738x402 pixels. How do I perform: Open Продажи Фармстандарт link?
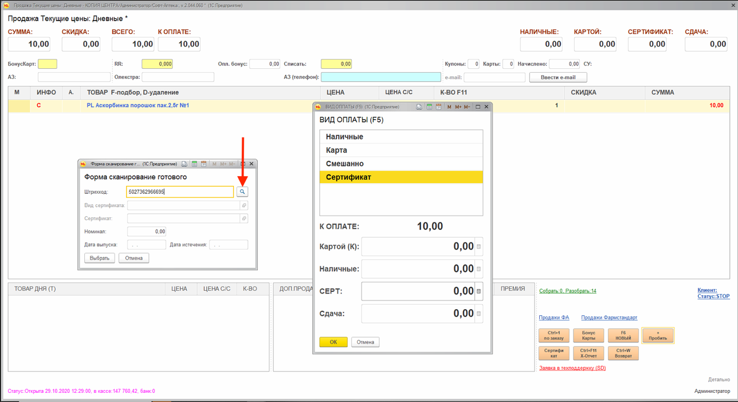(609, 318)
